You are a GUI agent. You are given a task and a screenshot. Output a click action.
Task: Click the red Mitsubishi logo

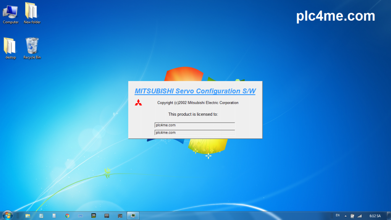click(x=138, y=102)
